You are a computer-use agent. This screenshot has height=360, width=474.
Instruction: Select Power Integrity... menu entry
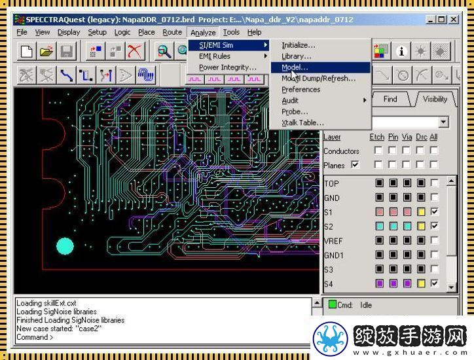pyautogui.click(x=228, y=67)
